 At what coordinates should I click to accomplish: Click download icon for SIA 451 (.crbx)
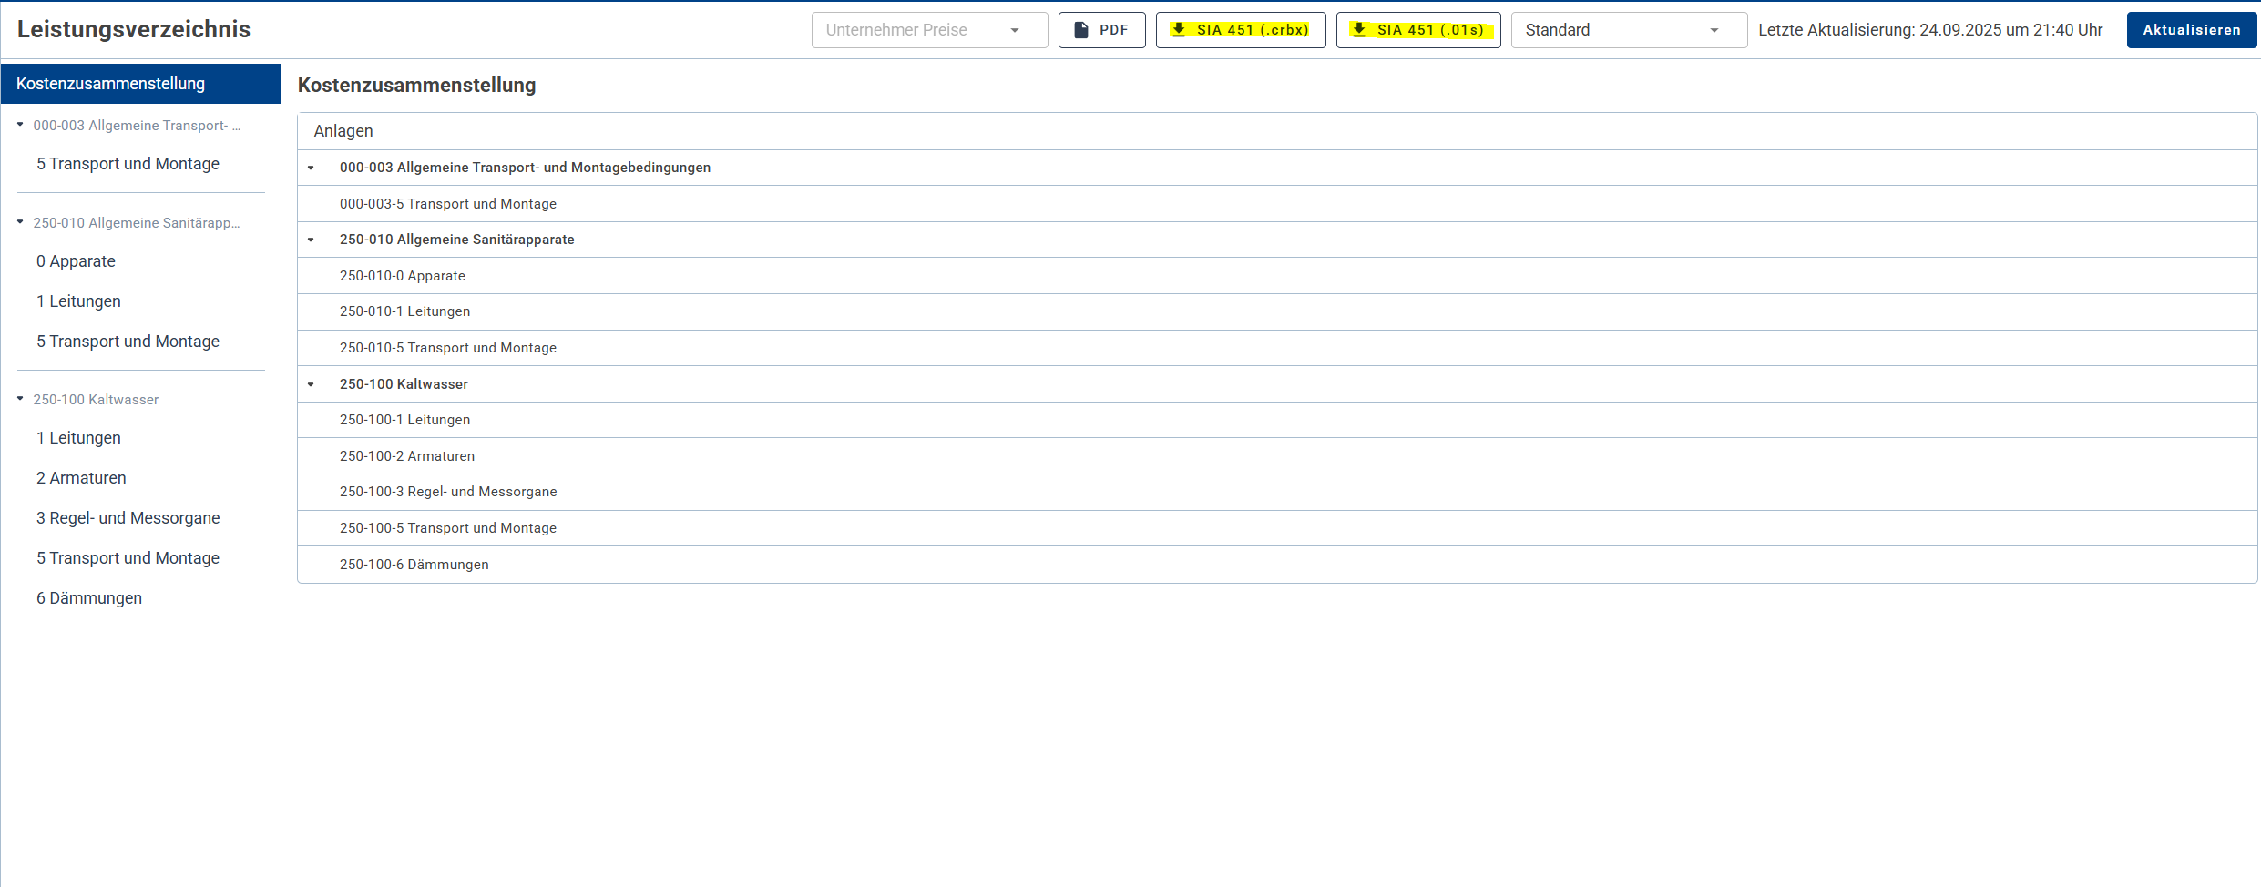pos(1179,30)
